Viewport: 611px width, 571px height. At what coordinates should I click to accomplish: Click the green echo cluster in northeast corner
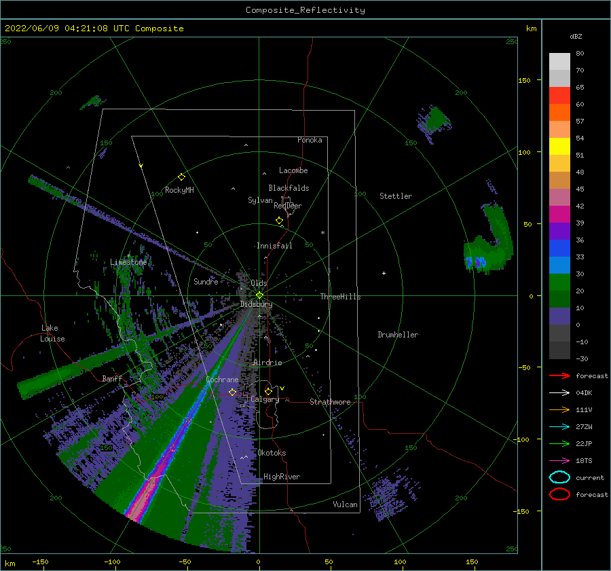[434, 121]
